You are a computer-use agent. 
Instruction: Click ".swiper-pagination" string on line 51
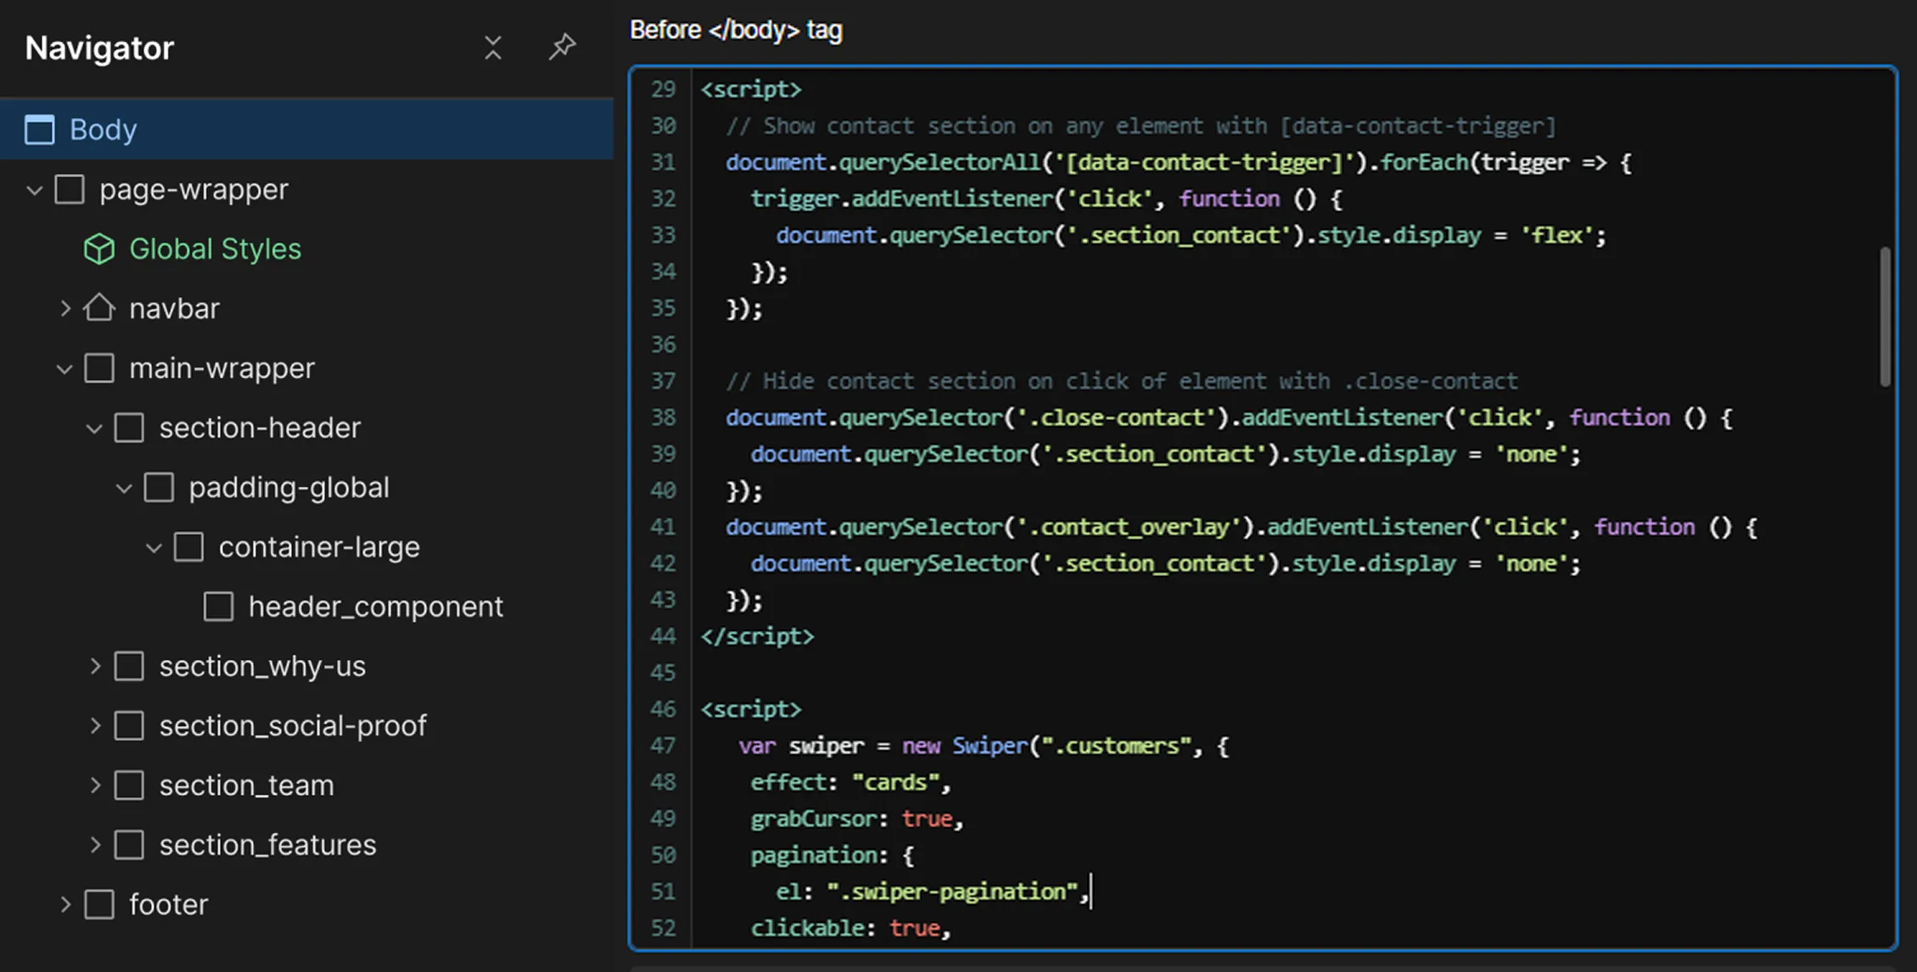953,891
